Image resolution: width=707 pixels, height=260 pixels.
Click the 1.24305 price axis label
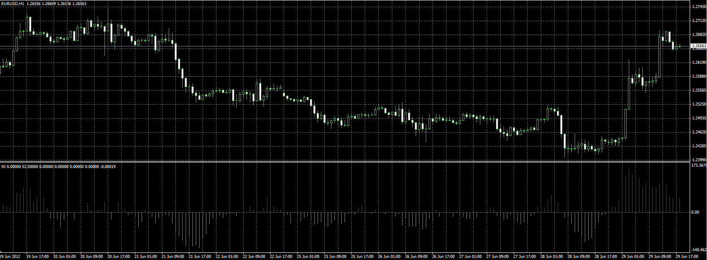698,146
